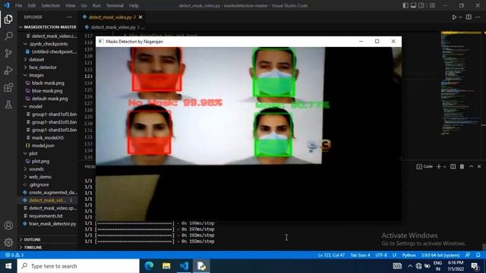This screenshot has width=486, height=273.
Task: Maximize the terminal panel with the up chevron
Action: [471, 167]
